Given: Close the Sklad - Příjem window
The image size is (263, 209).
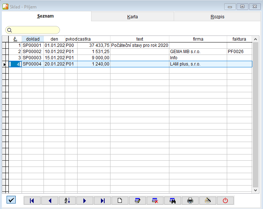Looking at the screenshot, I should [255, 7].
